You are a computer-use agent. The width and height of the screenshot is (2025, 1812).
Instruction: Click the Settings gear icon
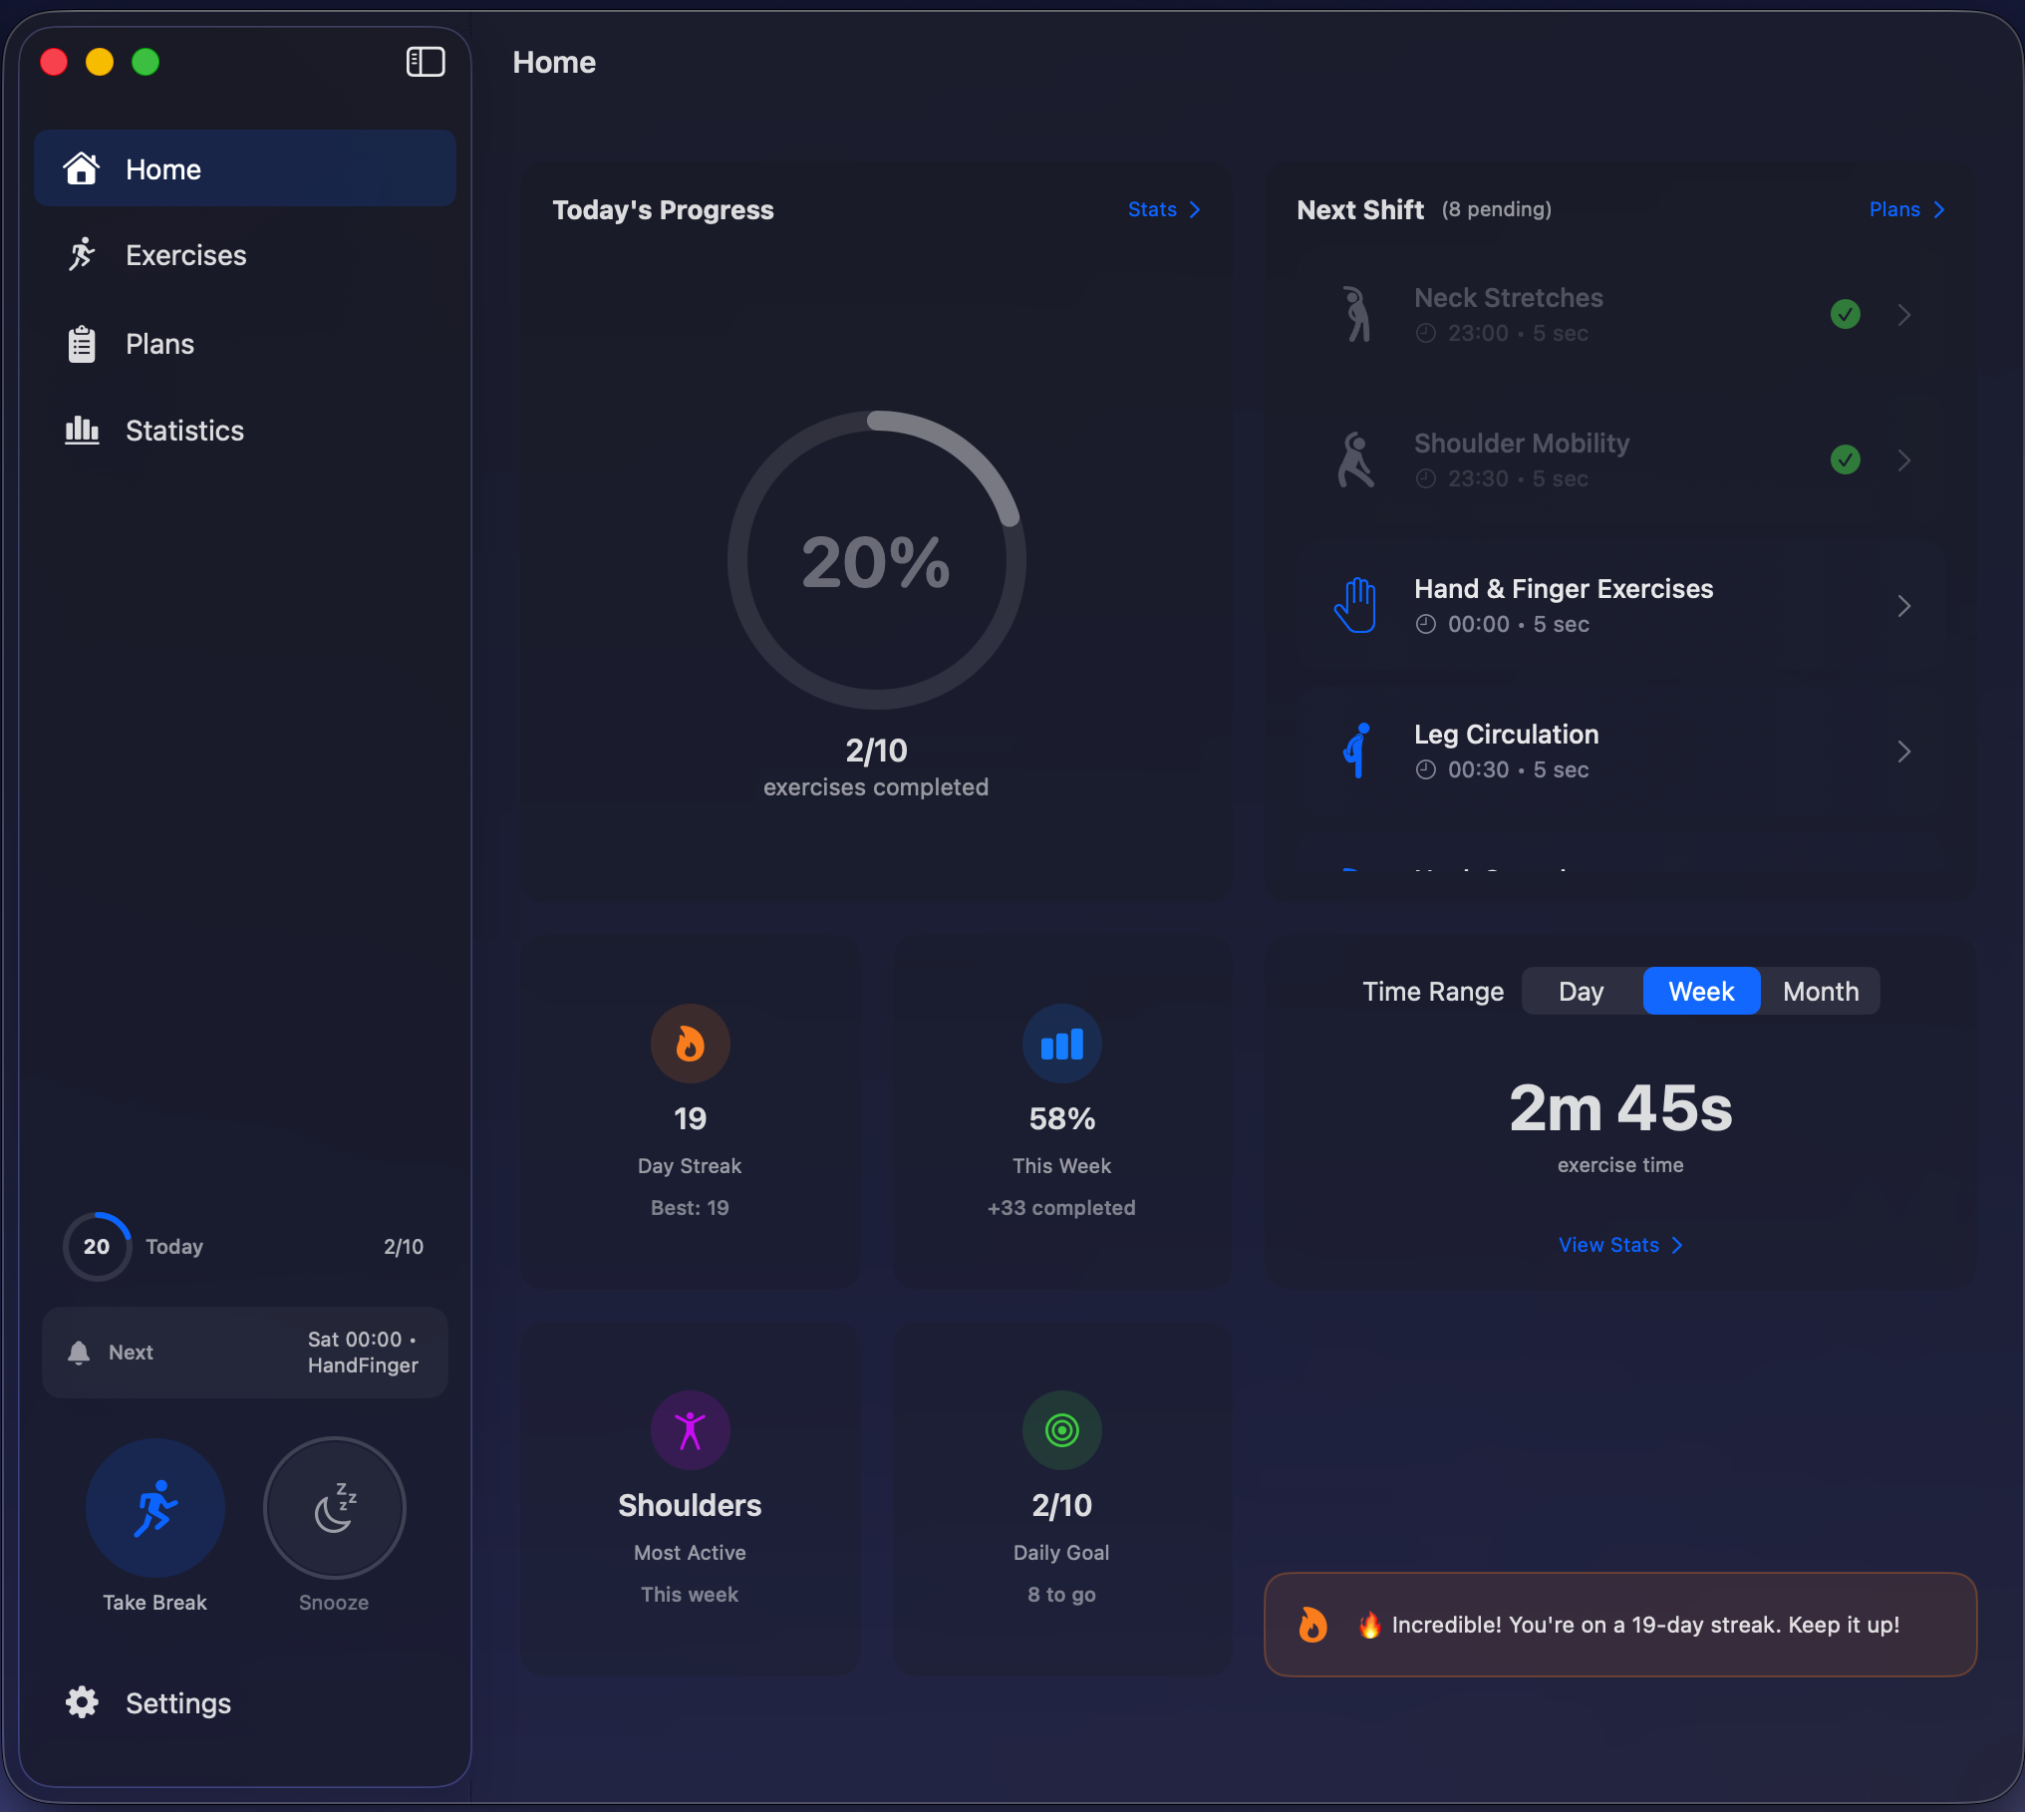point(82,1702)
